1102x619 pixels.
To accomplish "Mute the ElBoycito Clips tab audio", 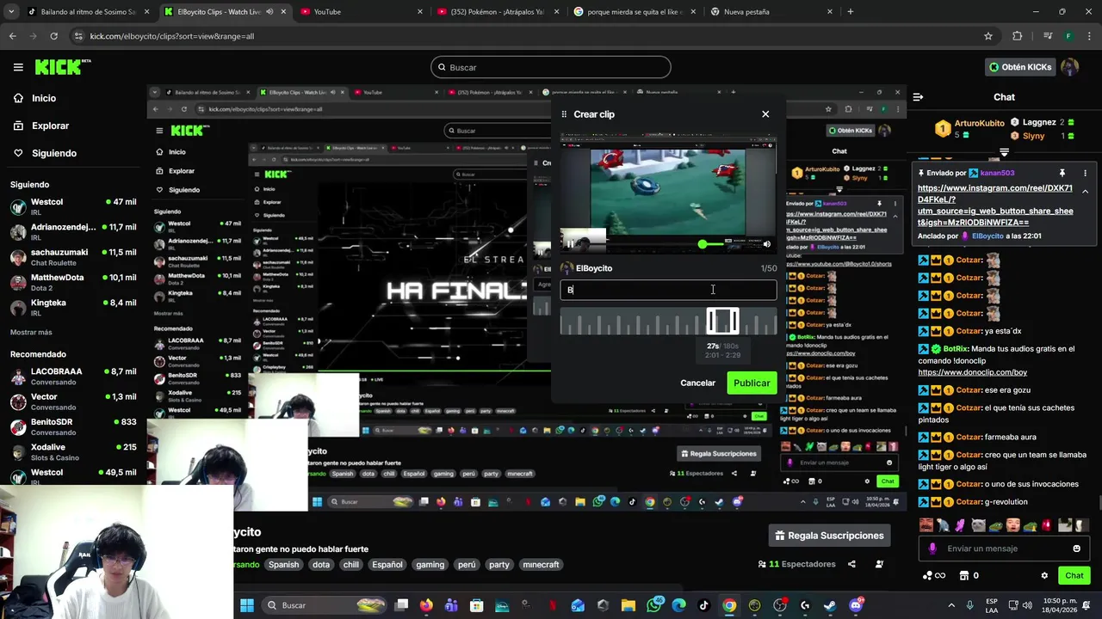I will [x=269, y=11].
